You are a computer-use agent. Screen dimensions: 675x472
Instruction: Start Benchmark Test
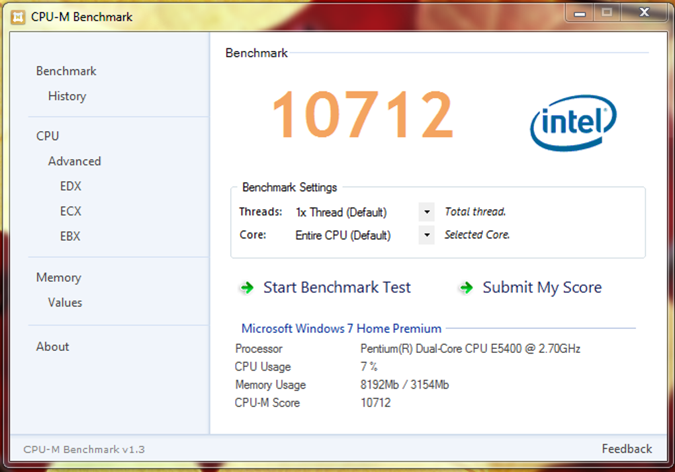[337, 287]
